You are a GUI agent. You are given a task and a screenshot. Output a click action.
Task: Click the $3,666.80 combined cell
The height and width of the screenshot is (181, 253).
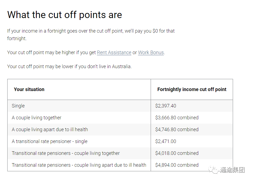pyautogui.click(x=177, y=118)
